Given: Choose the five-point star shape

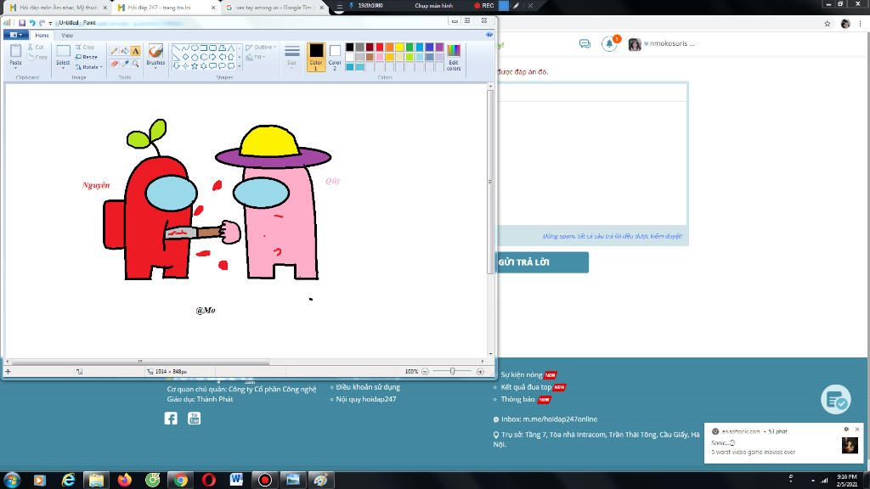Looking at the screenshot, I should click(195, 66).
